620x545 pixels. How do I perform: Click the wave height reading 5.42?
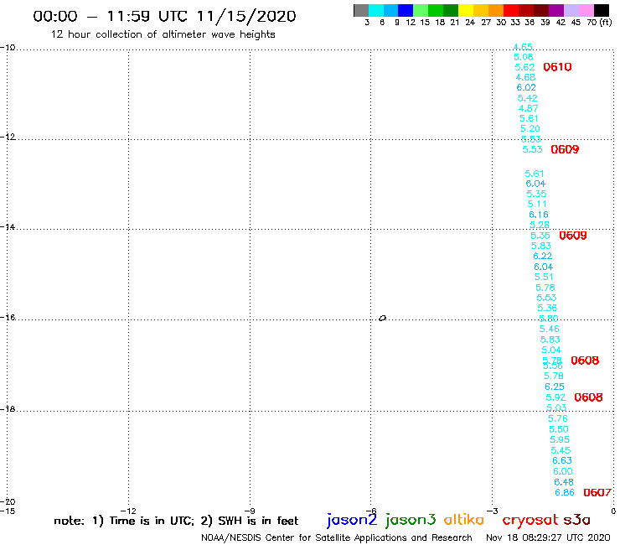point(528,98)
